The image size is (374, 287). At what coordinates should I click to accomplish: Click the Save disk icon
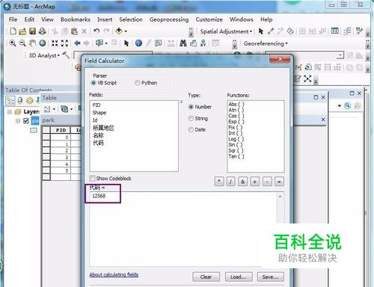[32, 31]
